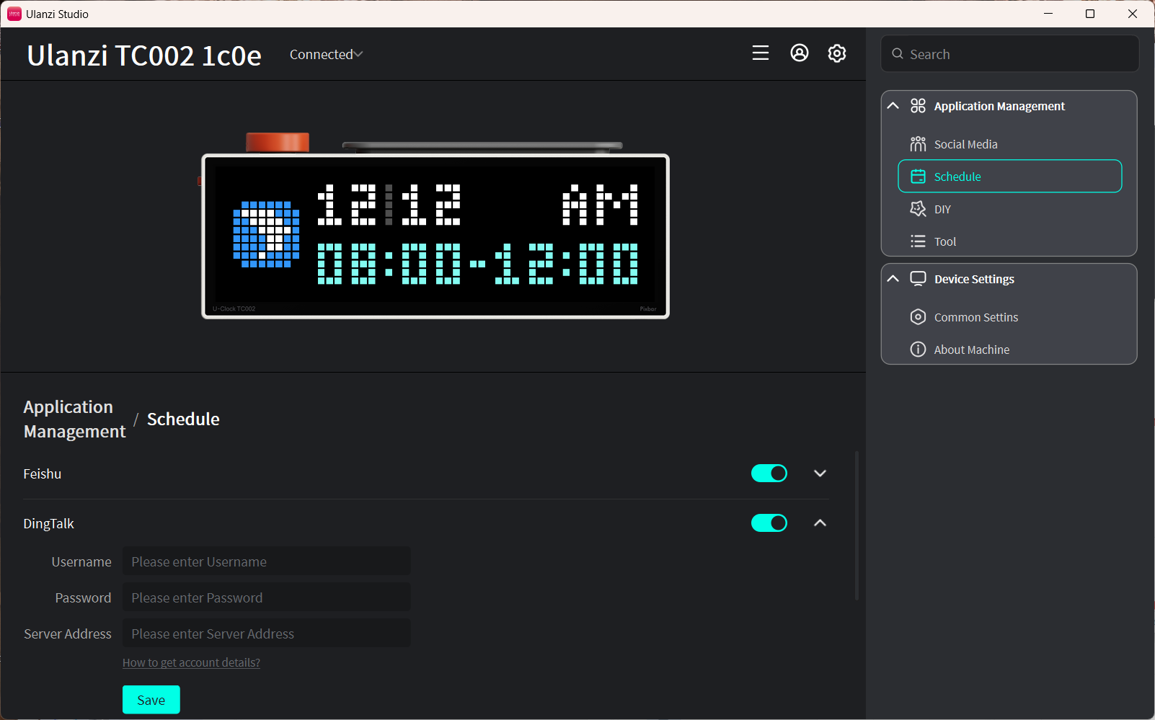Open the user account profile icon
1155x720 pixels.
799,53
